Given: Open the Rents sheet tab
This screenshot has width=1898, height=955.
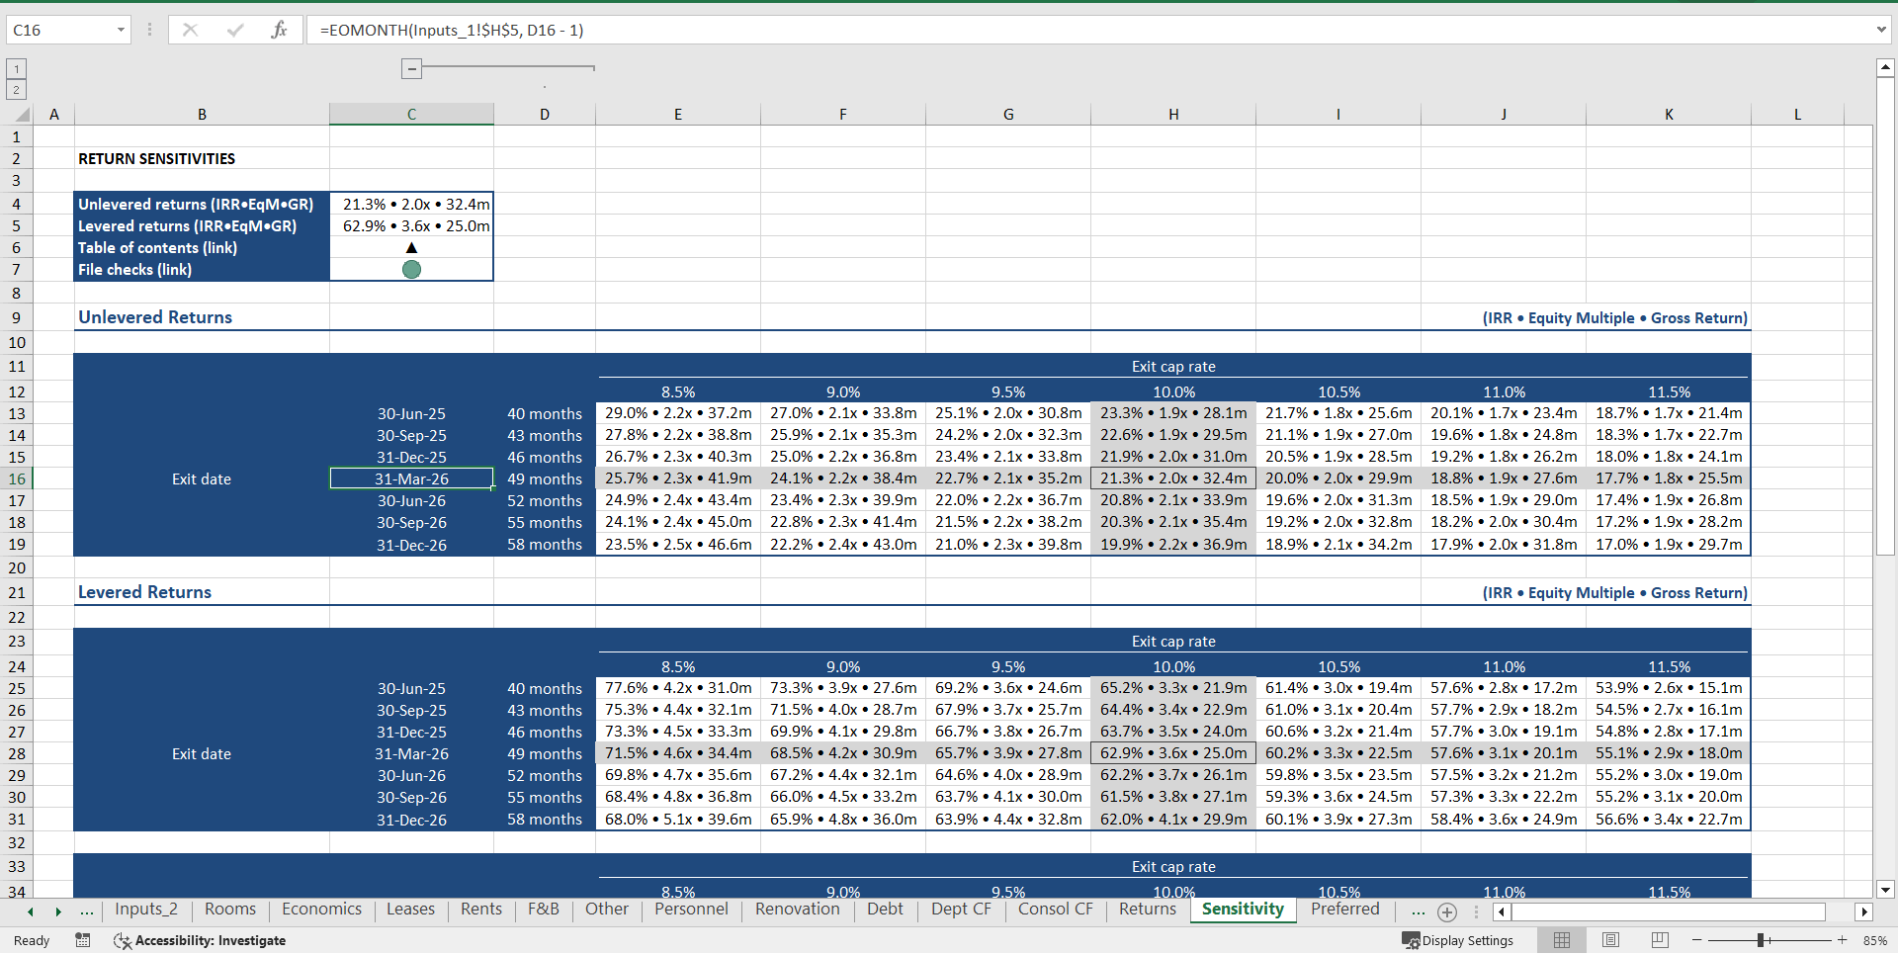Looking at the screenshot, I should (481, 910).
